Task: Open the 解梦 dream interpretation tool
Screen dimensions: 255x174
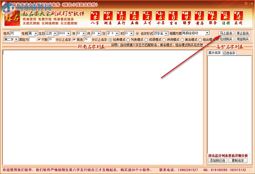Action: tap(186, 16)
